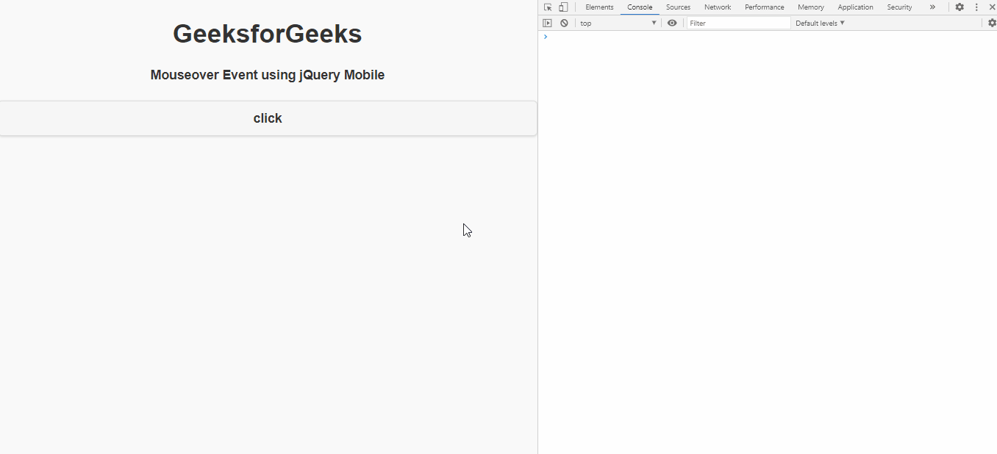Open the JavaScript context dropdown showing top
Screen dimensions: 997x454
(618, 23)
